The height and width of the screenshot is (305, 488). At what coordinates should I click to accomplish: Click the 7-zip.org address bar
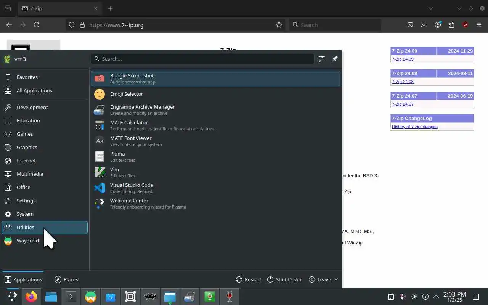pos(175,25)
